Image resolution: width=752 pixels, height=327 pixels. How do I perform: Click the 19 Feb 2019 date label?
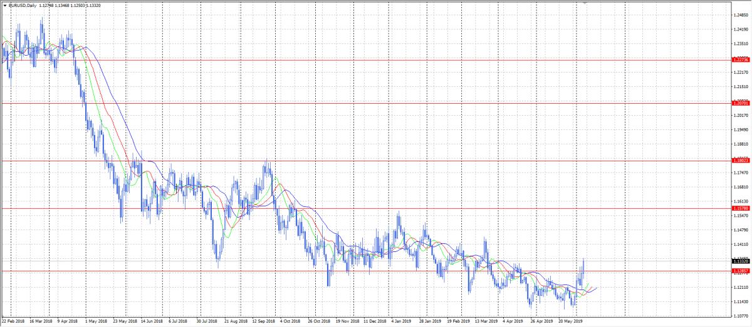pyautogui.click(x=457, y=321)
